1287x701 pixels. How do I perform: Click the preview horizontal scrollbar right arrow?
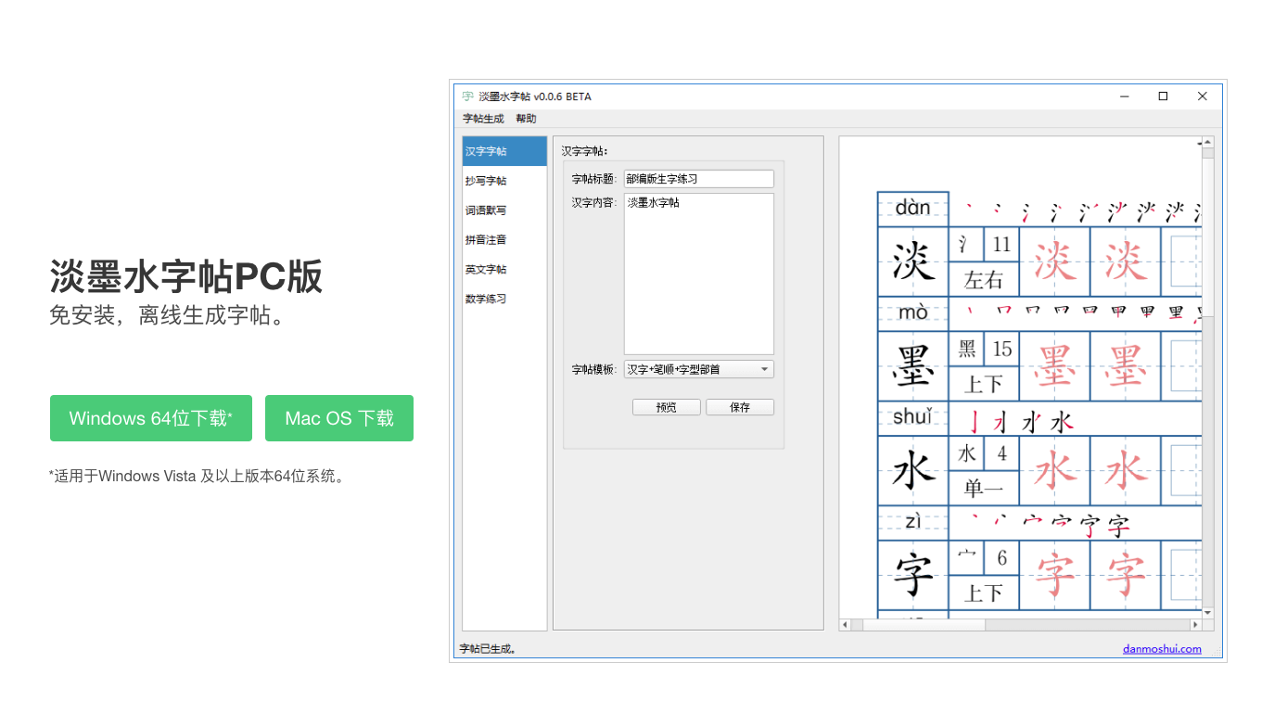coord(1195,625)
